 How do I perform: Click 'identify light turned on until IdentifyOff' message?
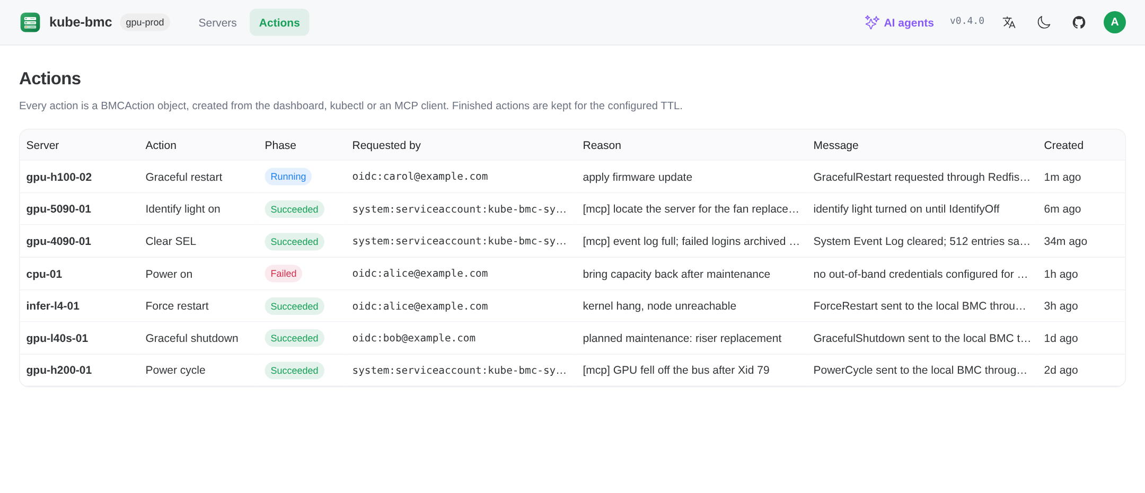906,209
